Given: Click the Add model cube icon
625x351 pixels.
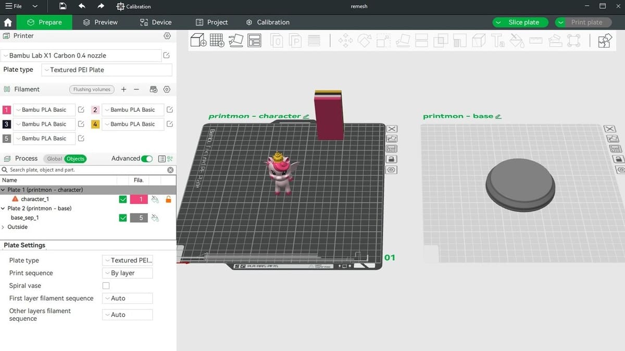Looking at the screenshot, I should pos(198,41).
